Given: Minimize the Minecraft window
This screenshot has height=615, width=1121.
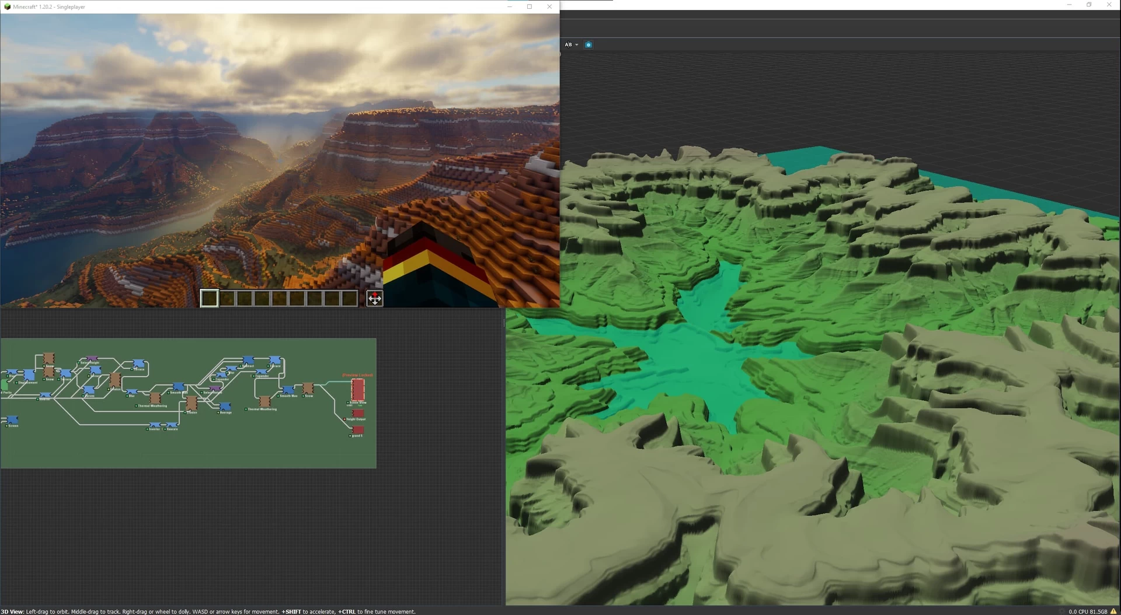Looking at the screenshot, I should click(510, 6).
